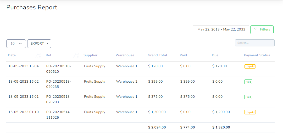Open the rows per page dropdown showing 10

[x=16, y=44]
